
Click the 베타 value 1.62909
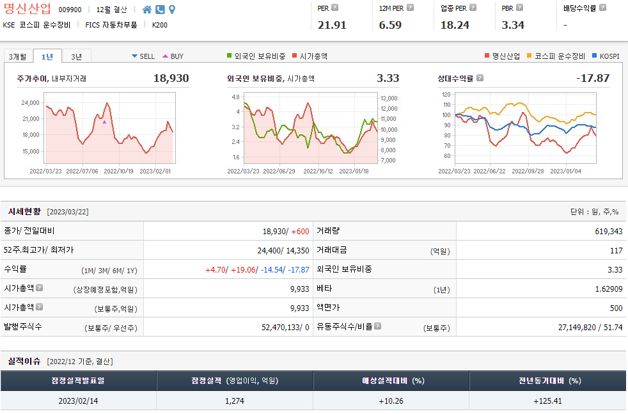[608, 289]
